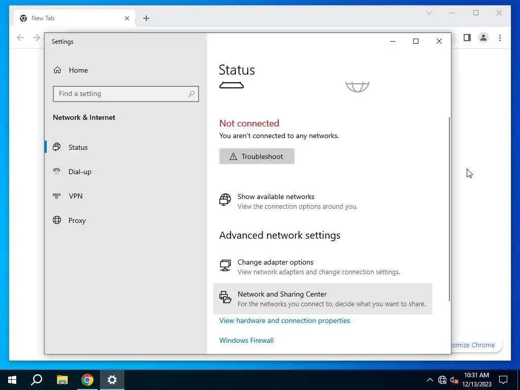520x390 pixels.
Task: Open View hardware and connection properties
Action: pos(284,320)
